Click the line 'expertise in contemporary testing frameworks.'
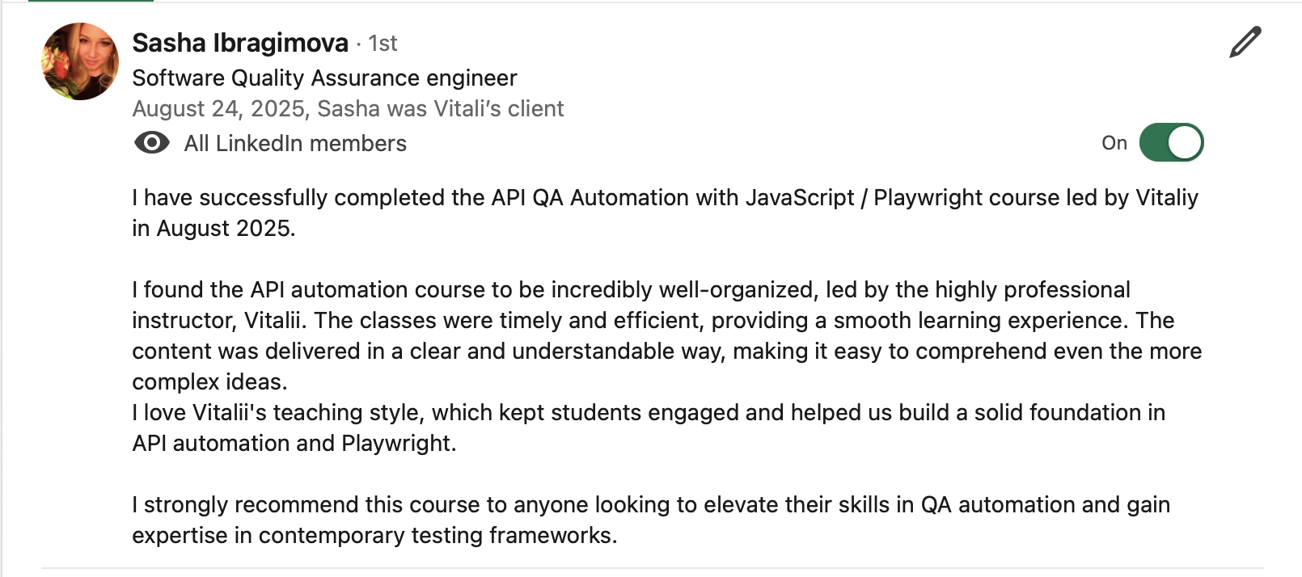The width and height of the screenshot is (1302, 577). (374, 536)
